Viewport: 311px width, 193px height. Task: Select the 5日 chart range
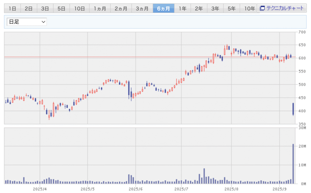[x=61, y=8]
